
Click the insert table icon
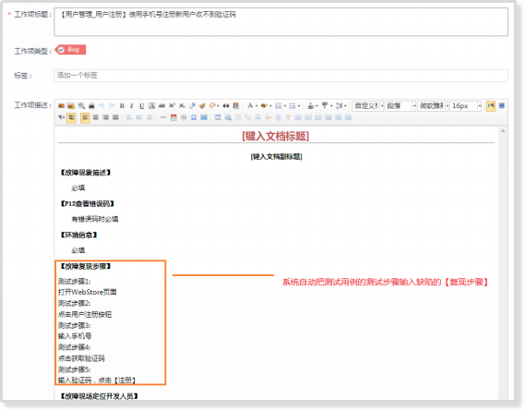pyautogui.click(x=218, y=117)
